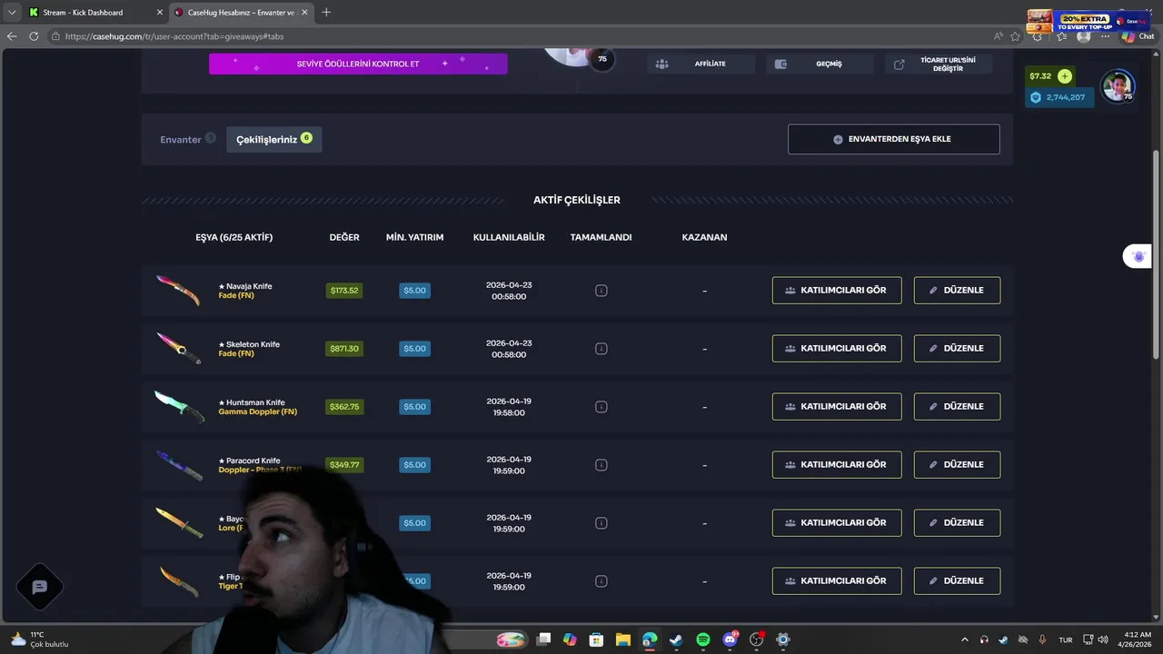
Task: Edit the Skeleton Knife giveaway
Action: tap(957, 349)
